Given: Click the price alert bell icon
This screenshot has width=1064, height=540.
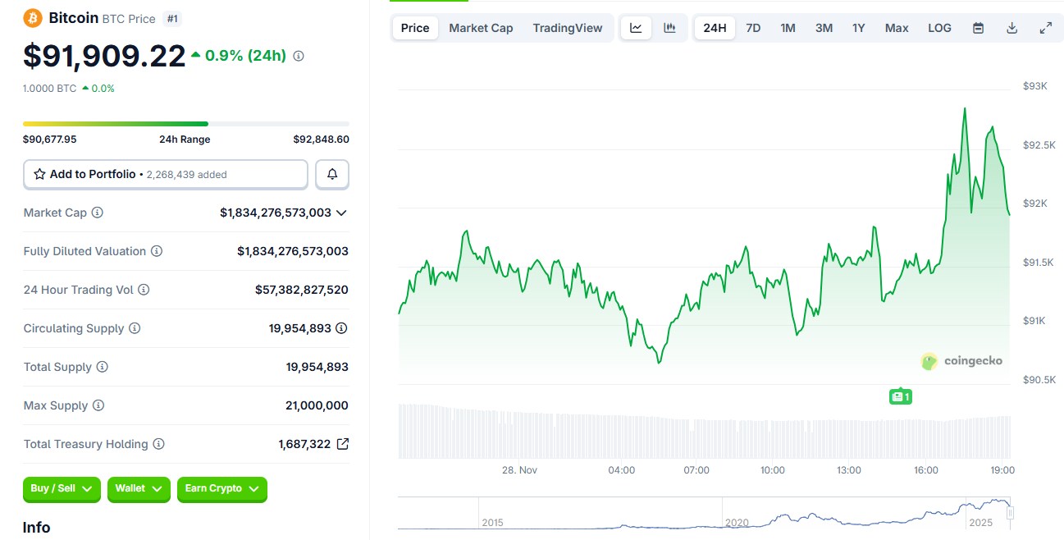Looking at the screenshot, I should [331, 174].
